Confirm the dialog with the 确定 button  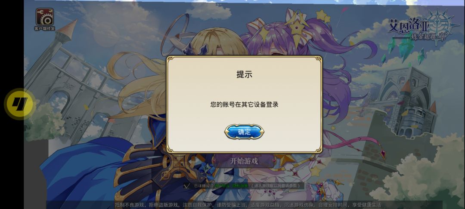pos(244,132)
